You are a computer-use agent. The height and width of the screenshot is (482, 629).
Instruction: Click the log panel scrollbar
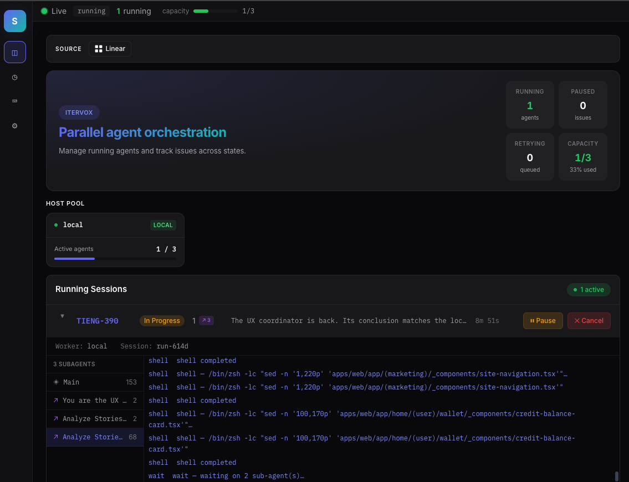point(617,476)
